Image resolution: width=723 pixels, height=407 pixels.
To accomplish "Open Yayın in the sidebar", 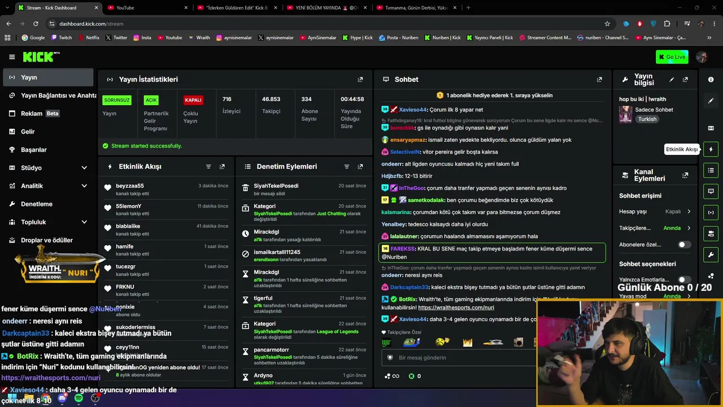I will pos(48,77).
